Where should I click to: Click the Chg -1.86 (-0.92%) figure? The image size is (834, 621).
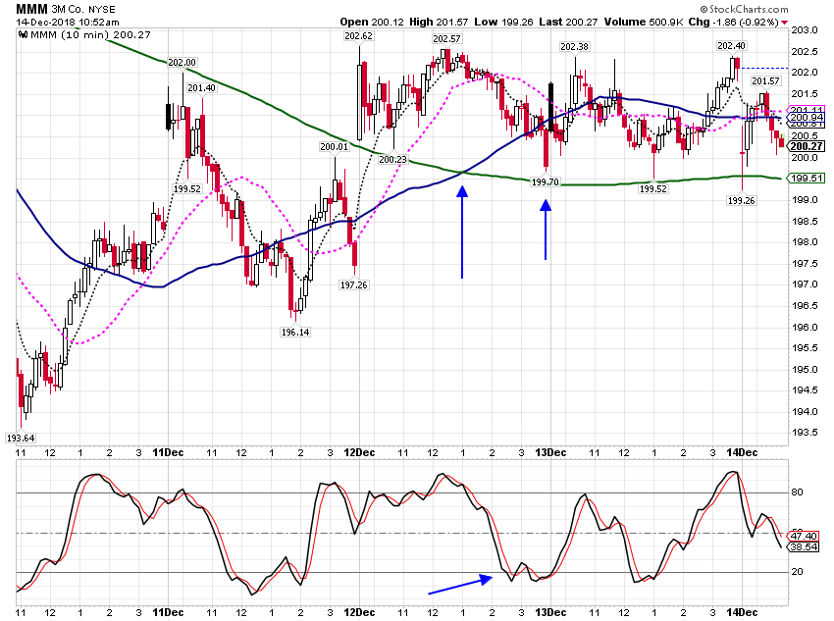[734, 22]
